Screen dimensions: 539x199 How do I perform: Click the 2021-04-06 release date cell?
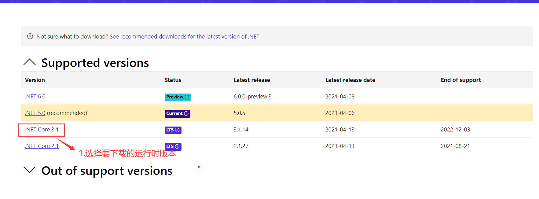tap(340, 113)
